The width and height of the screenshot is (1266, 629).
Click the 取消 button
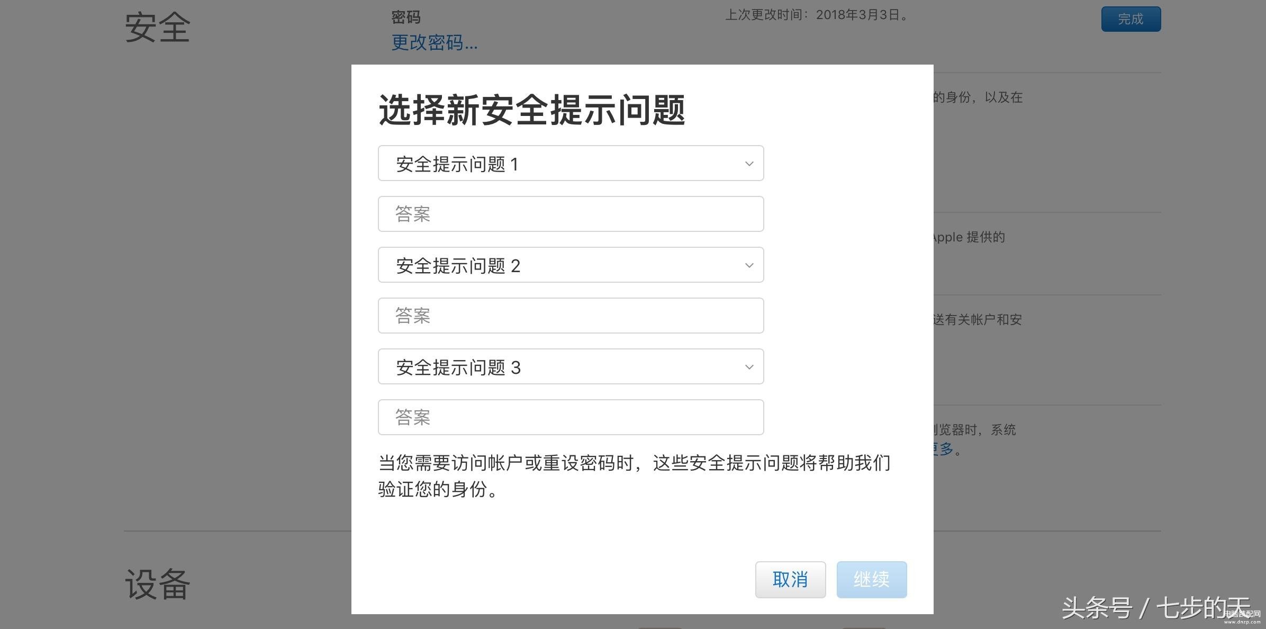pos(790,580)
